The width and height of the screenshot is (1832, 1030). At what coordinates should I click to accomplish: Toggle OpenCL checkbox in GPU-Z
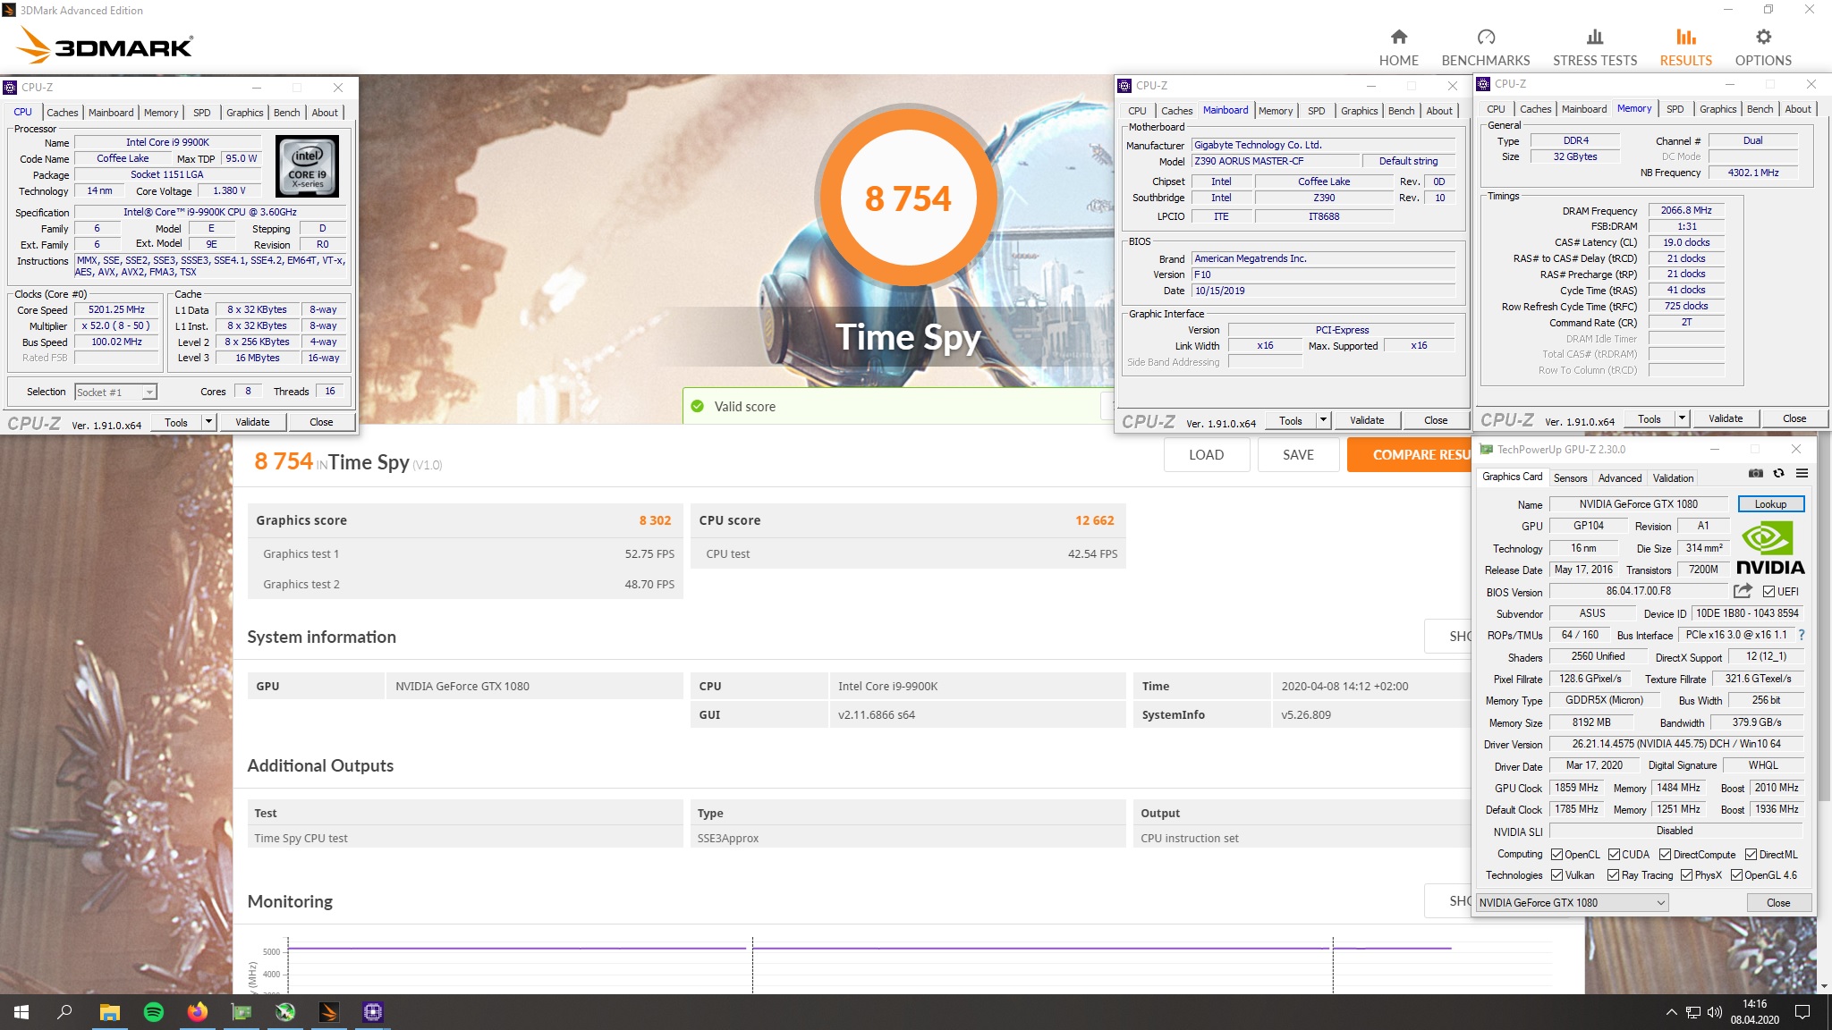1556,854
